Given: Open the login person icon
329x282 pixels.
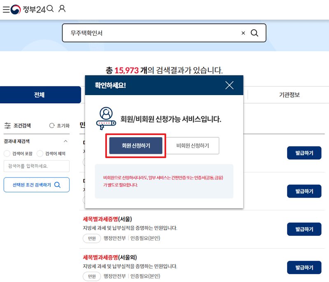Looking at the screenshot, I should 62,8.
